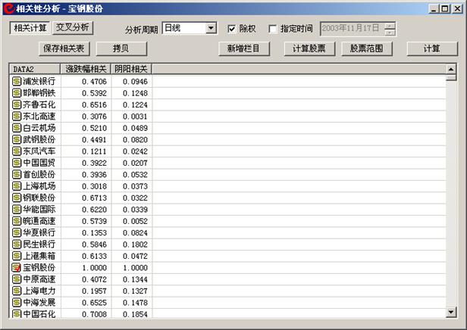Select the 上海电力 row name
Screen dimensions: 467x330
pyautogui.click(x=39, y=291)
